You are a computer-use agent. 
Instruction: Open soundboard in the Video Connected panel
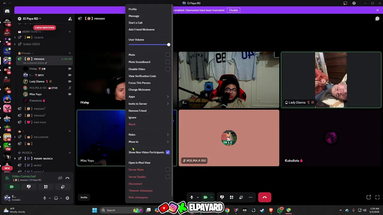pos(63,187)
